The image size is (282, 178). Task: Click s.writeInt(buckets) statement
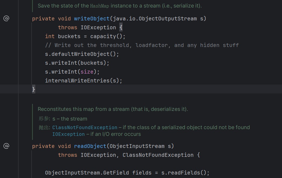pos(77,63)
